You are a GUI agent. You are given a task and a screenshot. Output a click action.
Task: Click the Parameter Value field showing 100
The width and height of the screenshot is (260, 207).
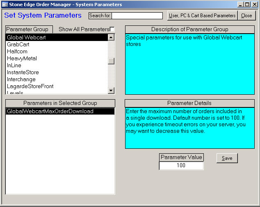[x=181, y=166]
